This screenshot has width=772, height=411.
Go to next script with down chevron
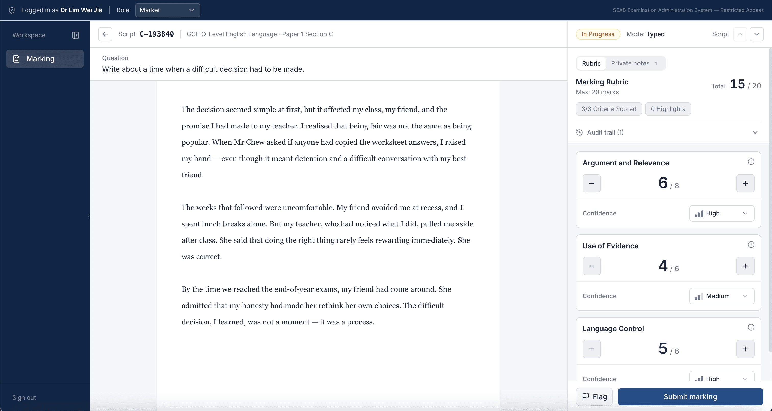click(x=756, y=34)
